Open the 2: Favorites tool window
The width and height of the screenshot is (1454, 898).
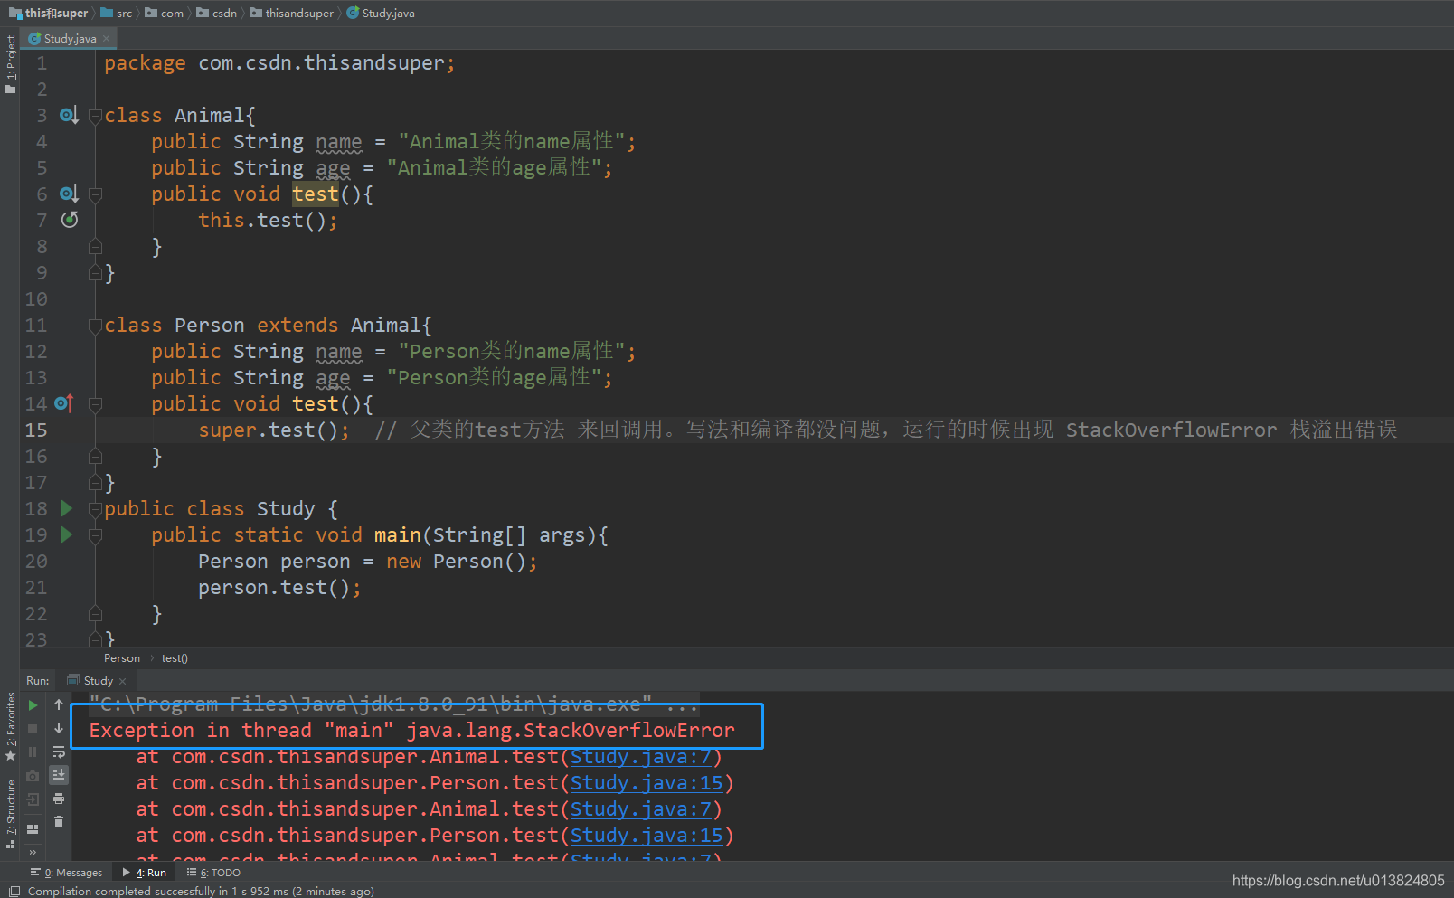(10, 725)
